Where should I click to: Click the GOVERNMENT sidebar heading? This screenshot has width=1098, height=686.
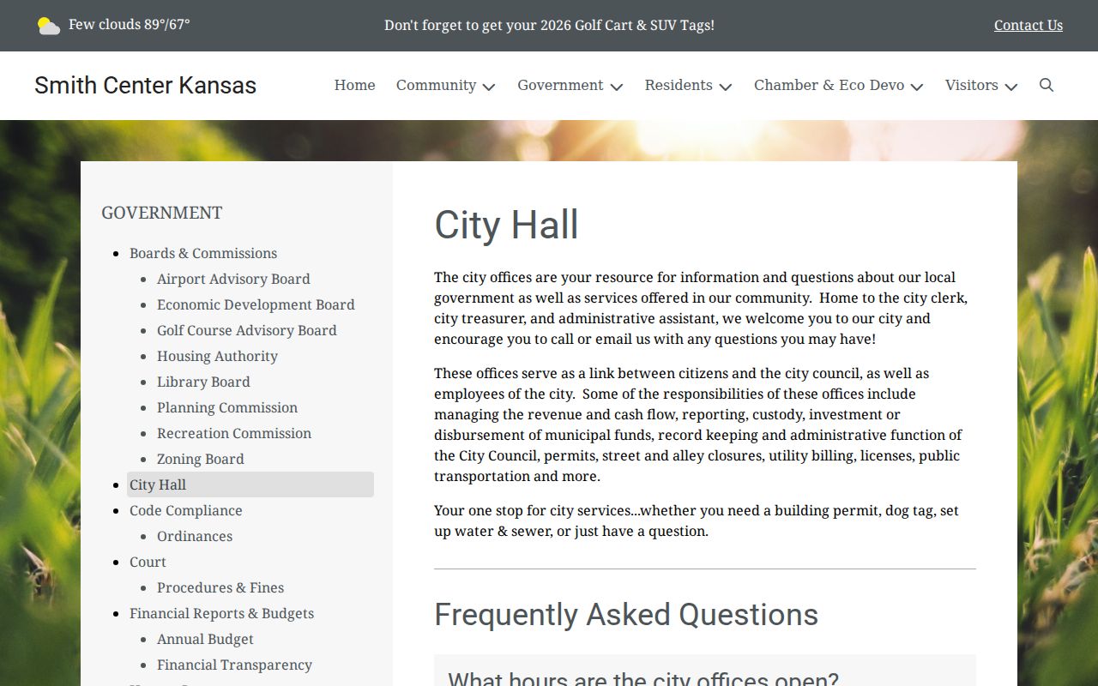pos(162,213)
